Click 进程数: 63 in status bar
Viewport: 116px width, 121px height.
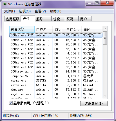[x=11, y=116]
